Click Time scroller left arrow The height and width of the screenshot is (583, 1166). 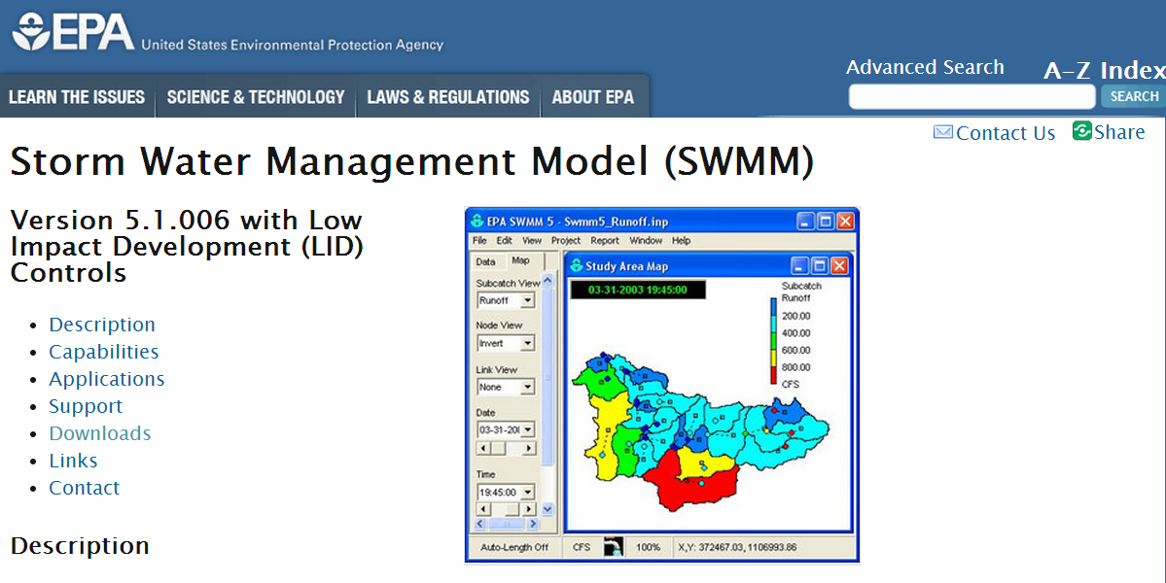(x=482, y=509)
